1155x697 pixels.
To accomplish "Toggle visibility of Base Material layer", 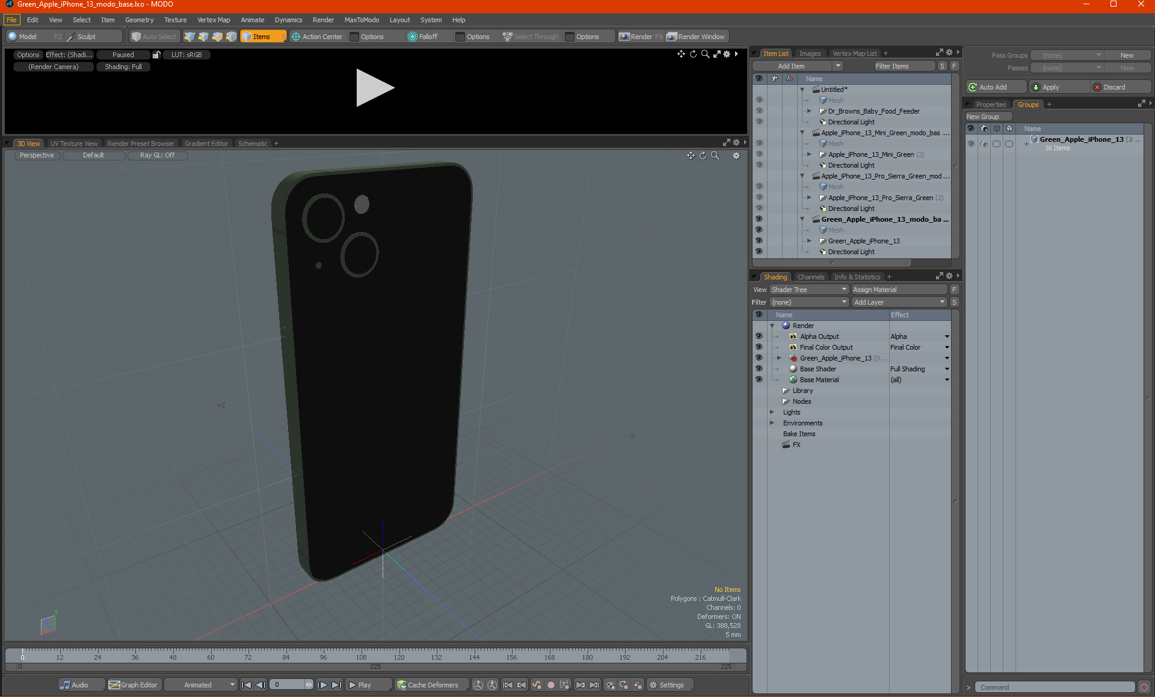I will (x=759, y=380).
